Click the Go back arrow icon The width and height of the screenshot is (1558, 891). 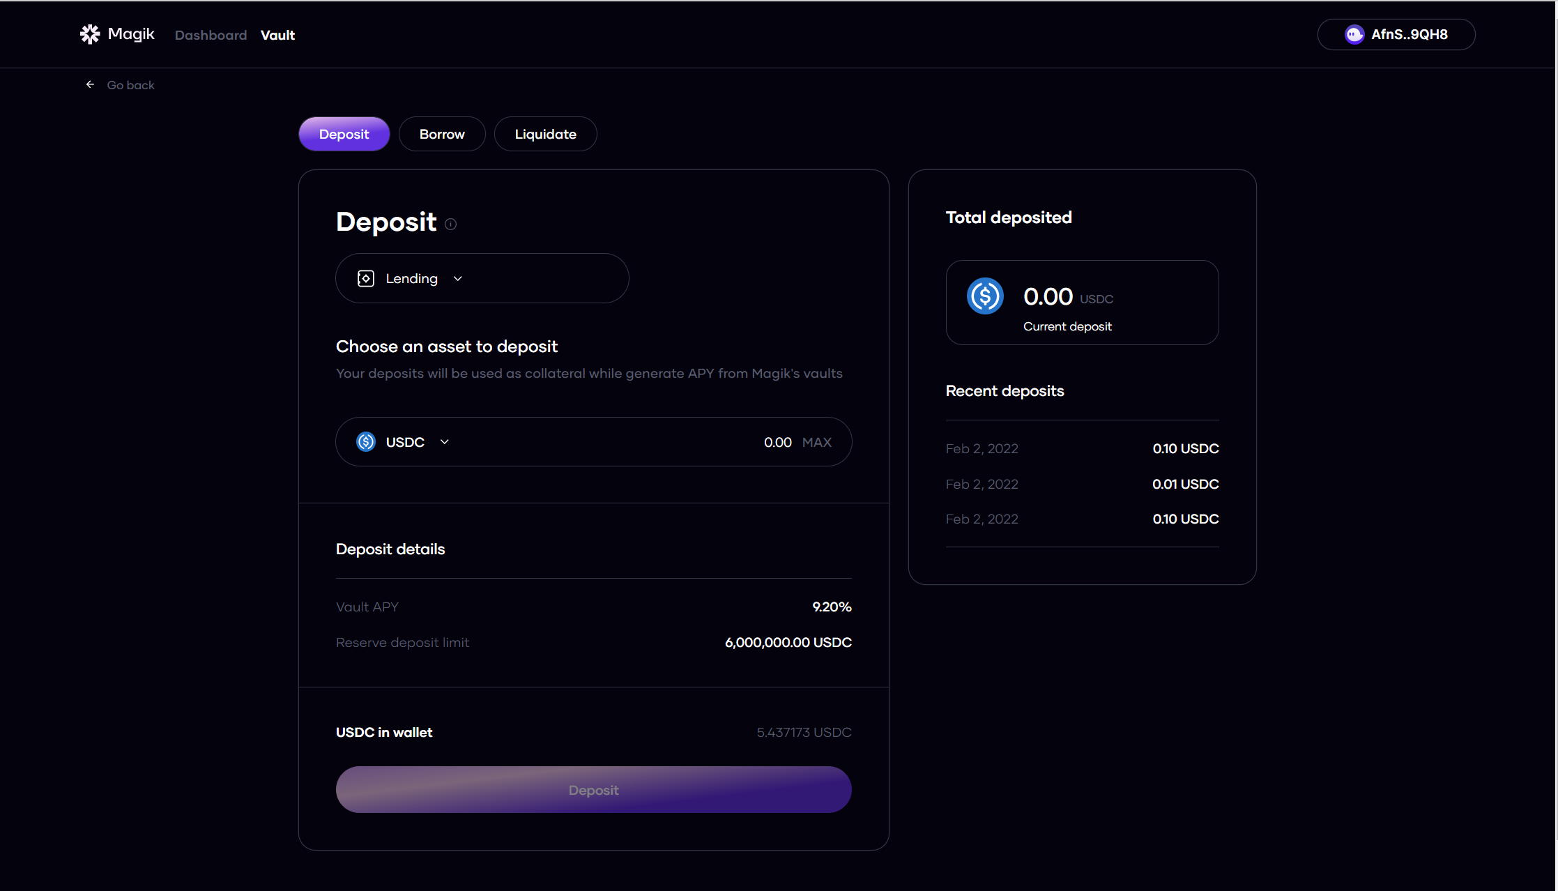click(x=90, y=84)
